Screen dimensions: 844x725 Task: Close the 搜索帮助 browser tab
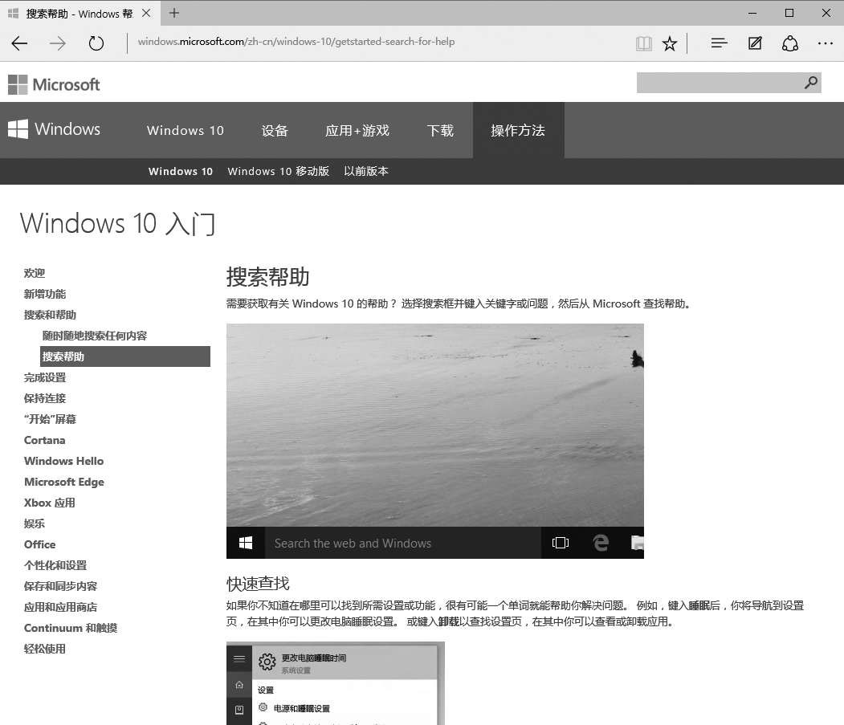point(146,13)
